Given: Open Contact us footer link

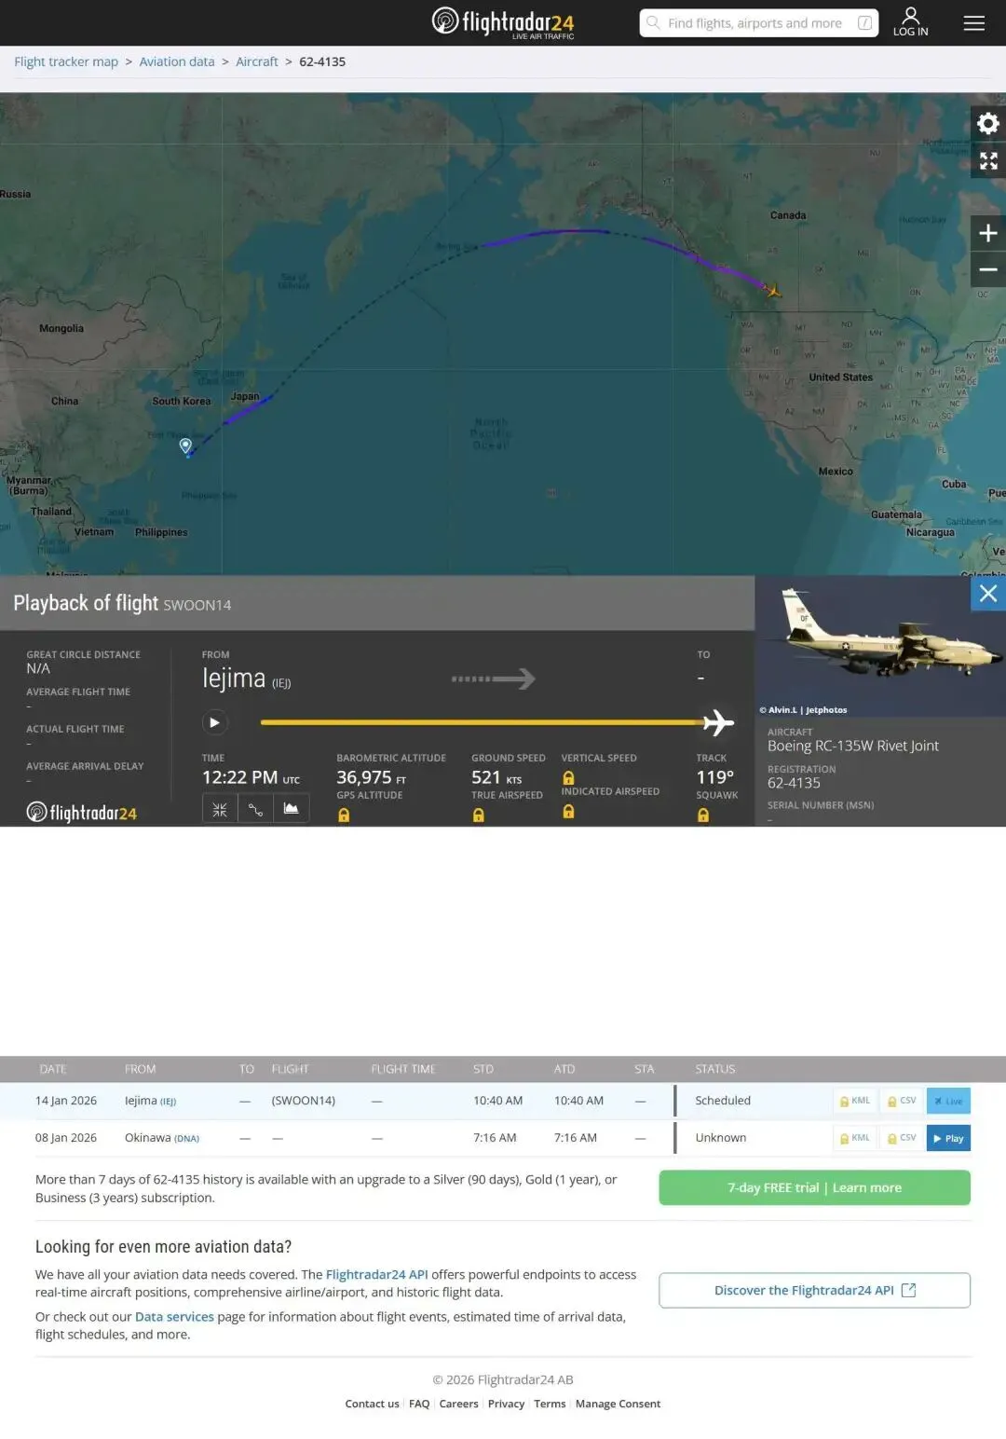Looking at the screenshot, I should [x=372, y=1404].
